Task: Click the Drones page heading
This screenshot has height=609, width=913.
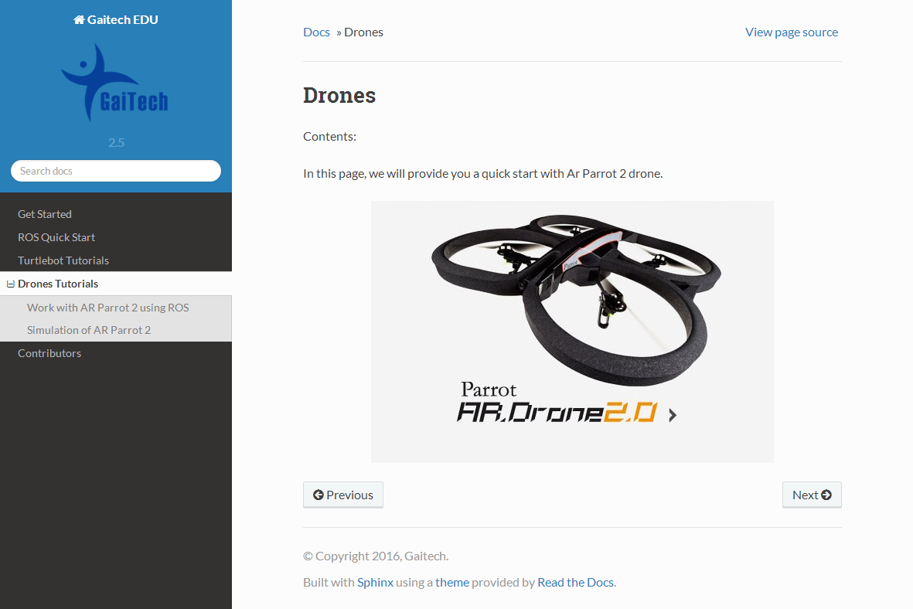Action: (x=339, y=95)
